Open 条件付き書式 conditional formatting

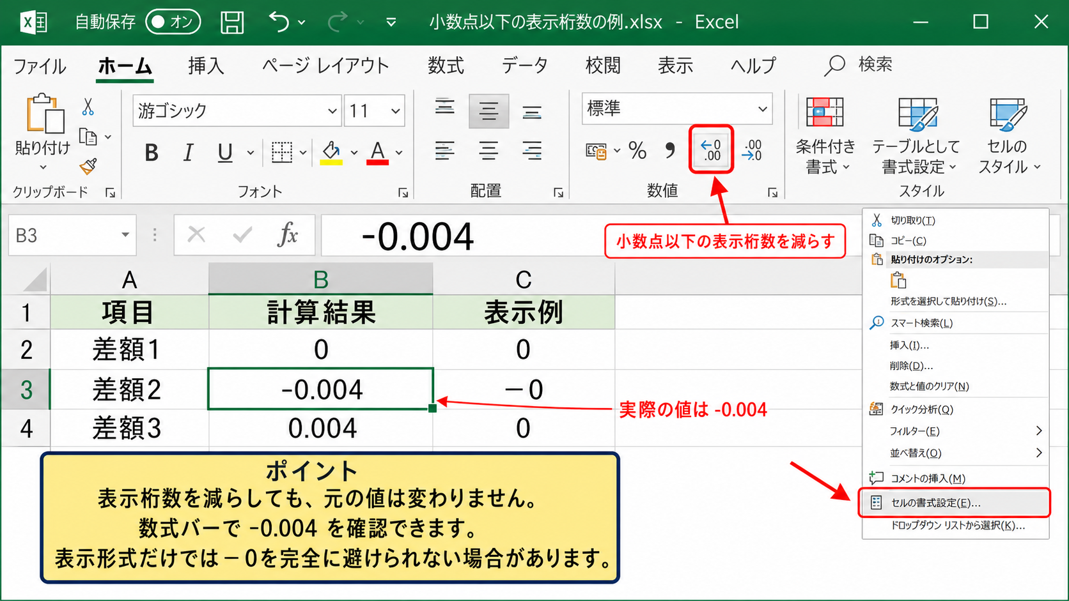825,135
